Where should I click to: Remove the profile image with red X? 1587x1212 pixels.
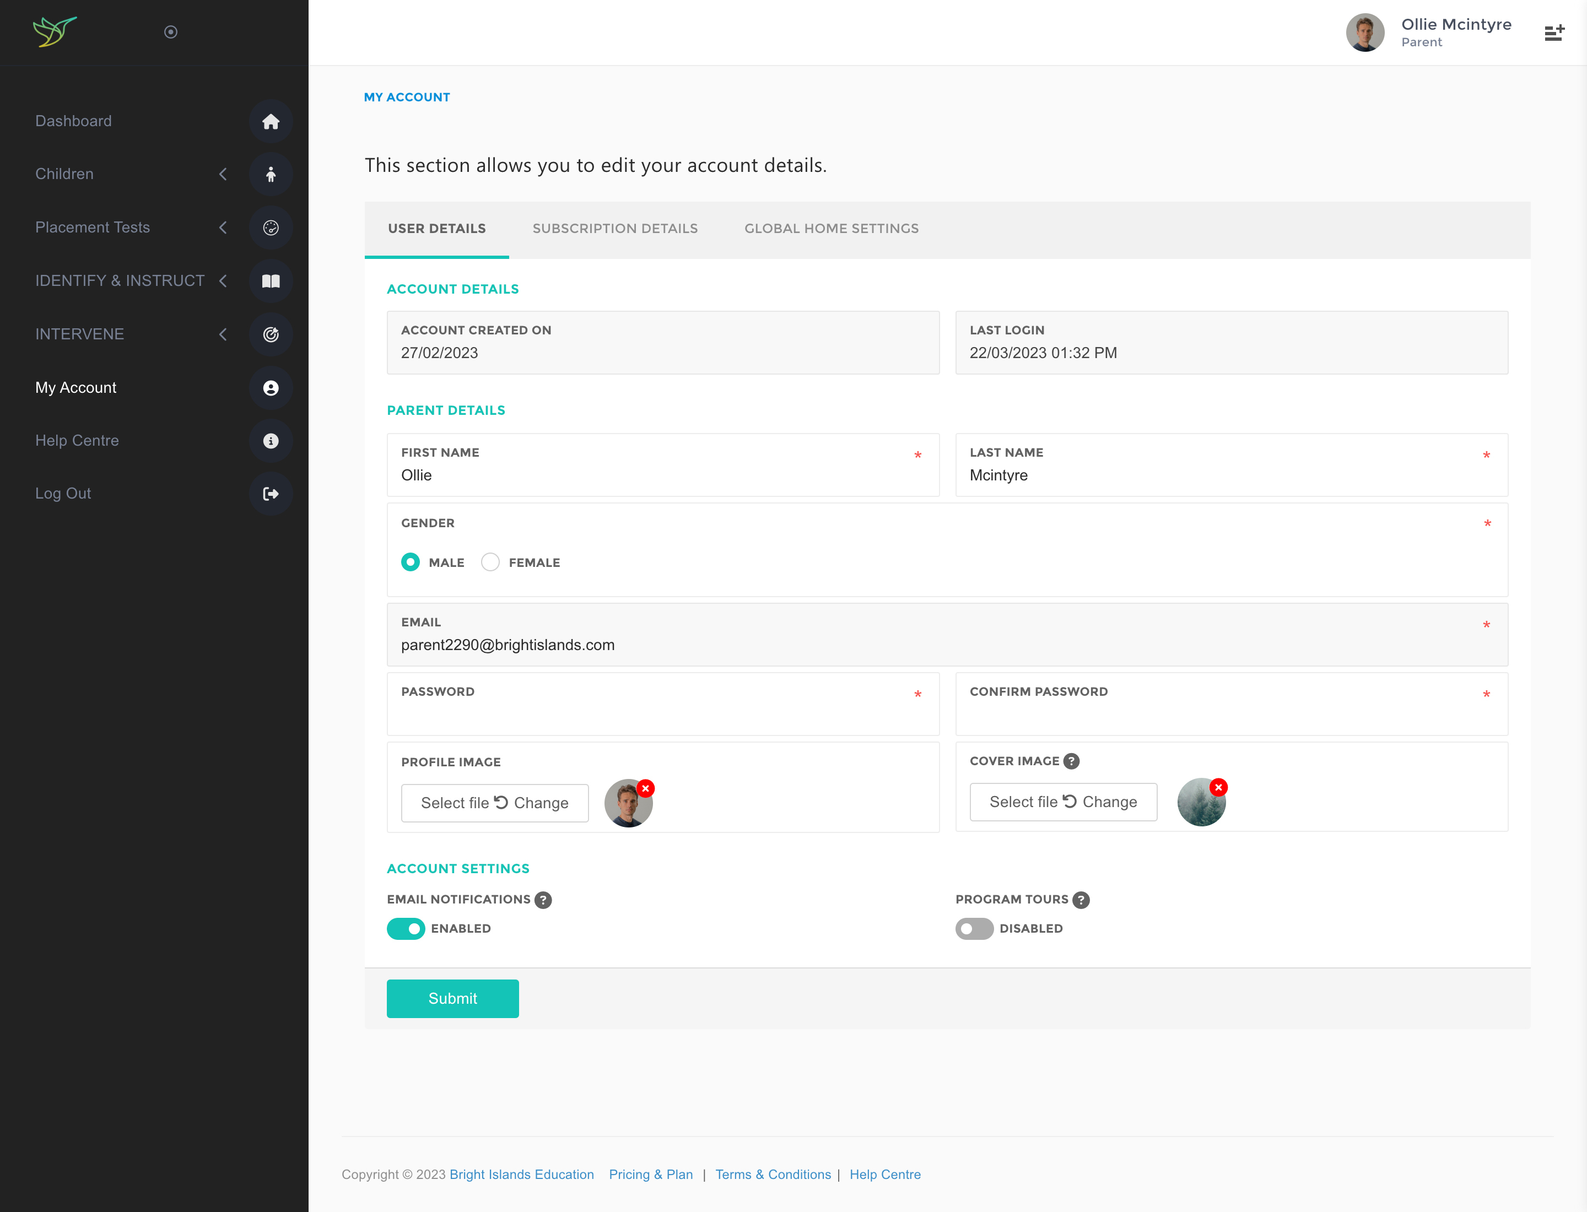tap(646, 788)
